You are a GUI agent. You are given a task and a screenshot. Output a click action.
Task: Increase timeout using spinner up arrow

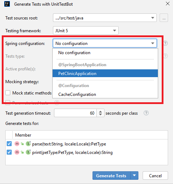tap(100, 111)
